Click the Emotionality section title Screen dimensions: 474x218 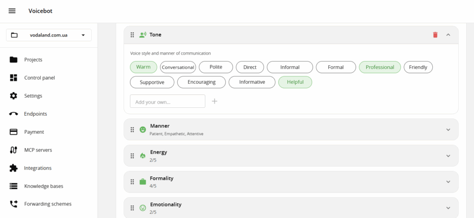pos(166,205)
